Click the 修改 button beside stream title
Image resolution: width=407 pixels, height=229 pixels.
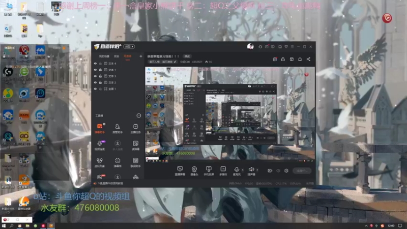(187, 56)
